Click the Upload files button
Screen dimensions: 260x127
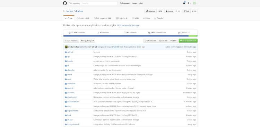pyautogui.click(x=163, y=41)
